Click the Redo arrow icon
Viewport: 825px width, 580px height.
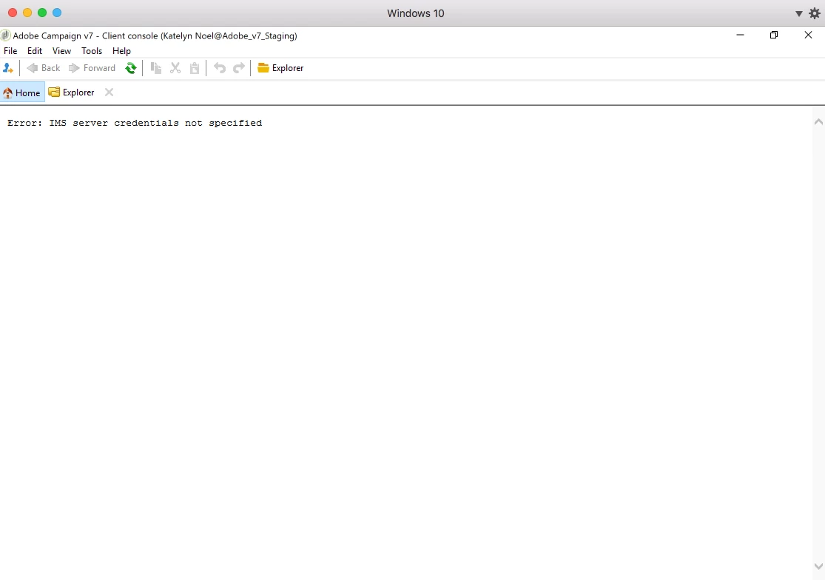tap(239, 68)
